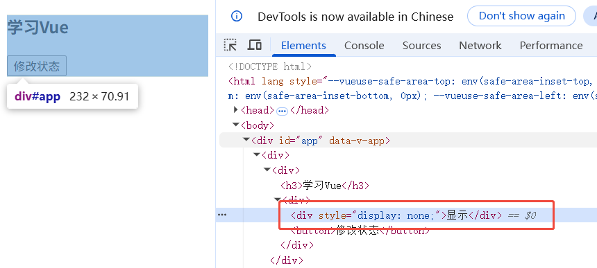Switch to the Sources tab
Image resolution: width=597 pixels, height=268 pixels.
click(x=421, y=46)
